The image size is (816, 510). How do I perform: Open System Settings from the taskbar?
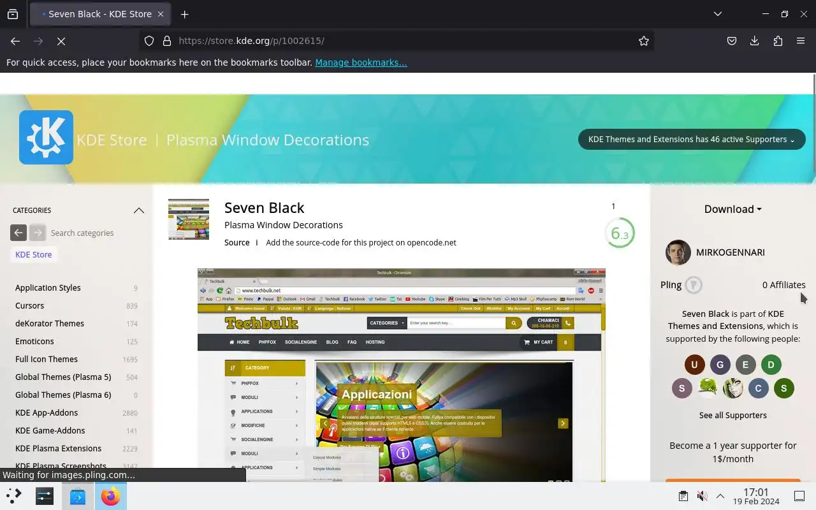pos(45,496)
